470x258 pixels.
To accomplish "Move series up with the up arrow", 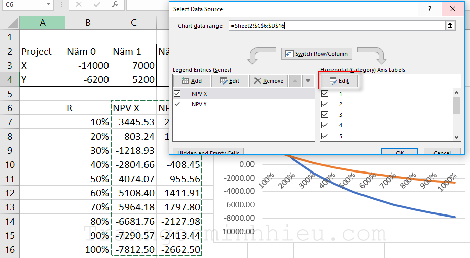I will click(x=295, y=81).
